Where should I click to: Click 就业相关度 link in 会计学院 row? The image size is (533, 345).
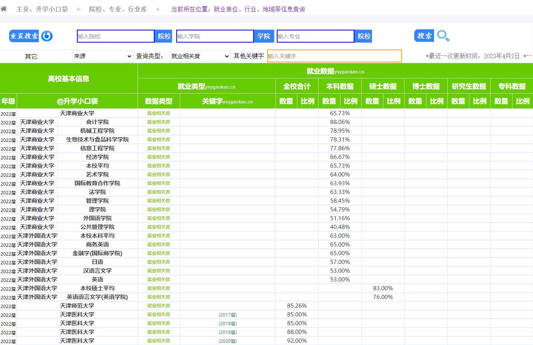159,122
